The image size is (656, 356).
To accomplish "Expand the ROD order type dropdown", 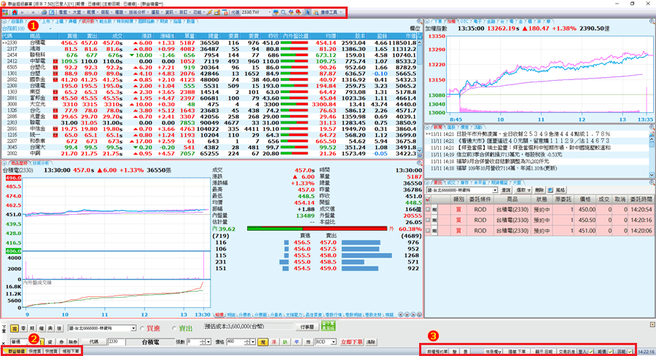I will 335,341.
